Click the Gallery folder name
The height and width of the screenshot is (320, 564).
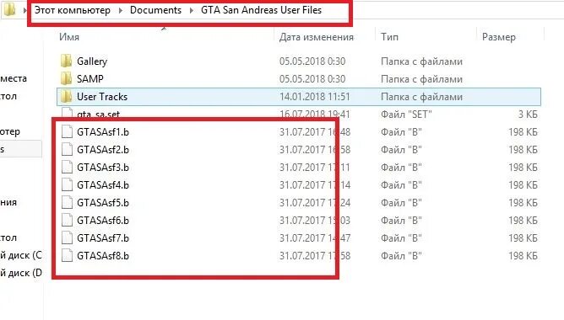click(x=92, y=61)
